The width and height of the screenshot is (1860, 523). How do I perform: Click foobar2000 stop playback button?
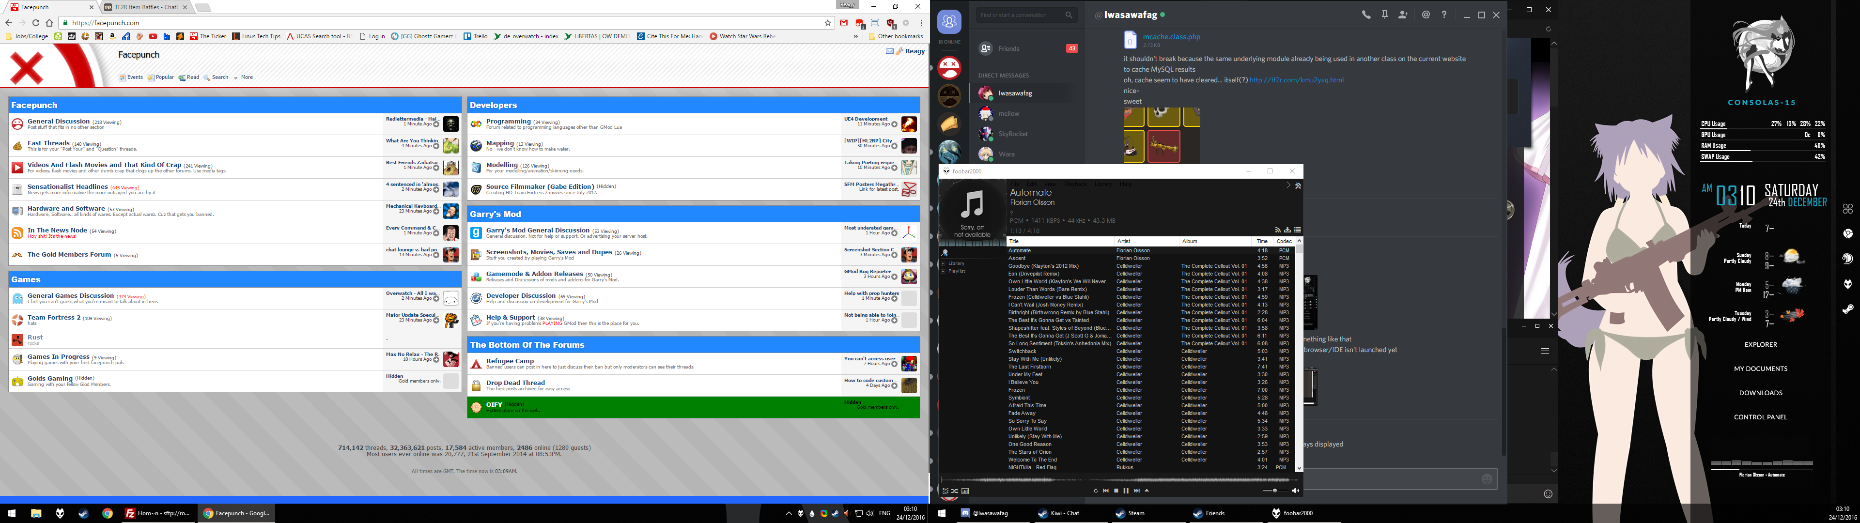tap(1116, 491)
